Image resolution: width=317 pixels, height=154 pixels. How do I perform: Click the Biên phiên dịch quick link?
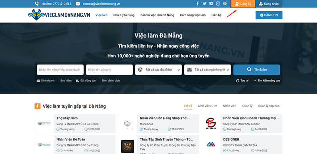click(111, 81)
